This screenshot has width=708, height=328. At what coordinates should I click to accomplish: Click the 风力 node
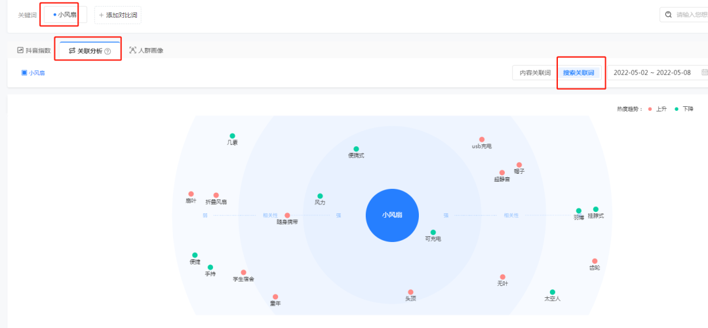320,196
